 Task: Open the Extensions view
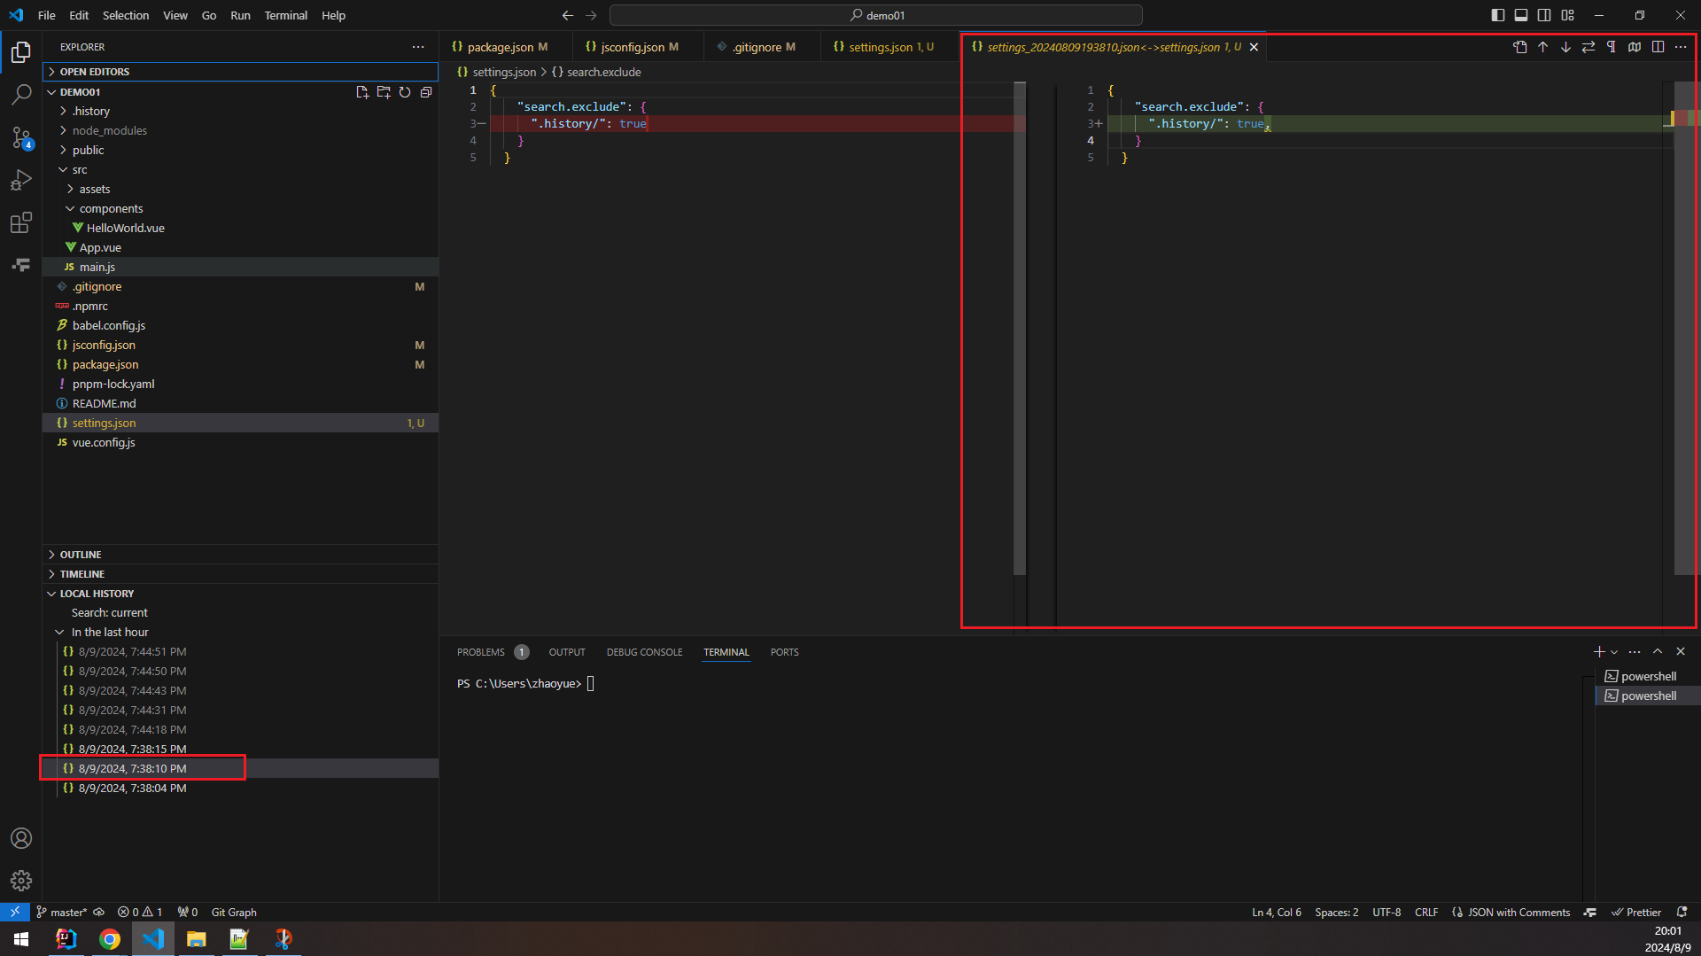coord(21,222)
